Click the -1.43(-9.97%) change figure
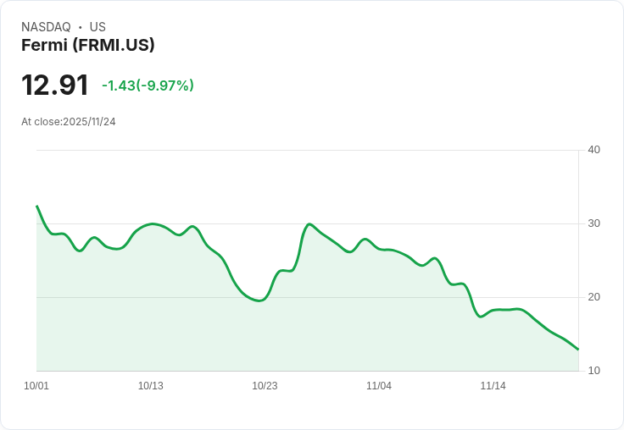This screenshot has width=624, height=430. (148, 85)
